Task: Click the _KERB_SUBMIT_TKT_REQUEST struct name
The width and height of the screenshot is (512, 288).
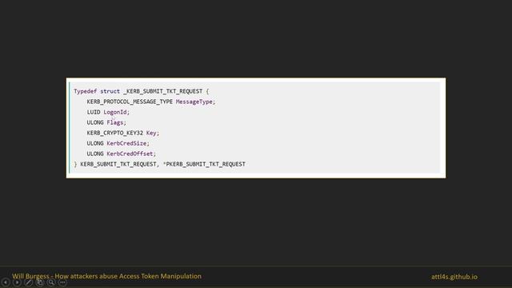Action: coord(163,91)
